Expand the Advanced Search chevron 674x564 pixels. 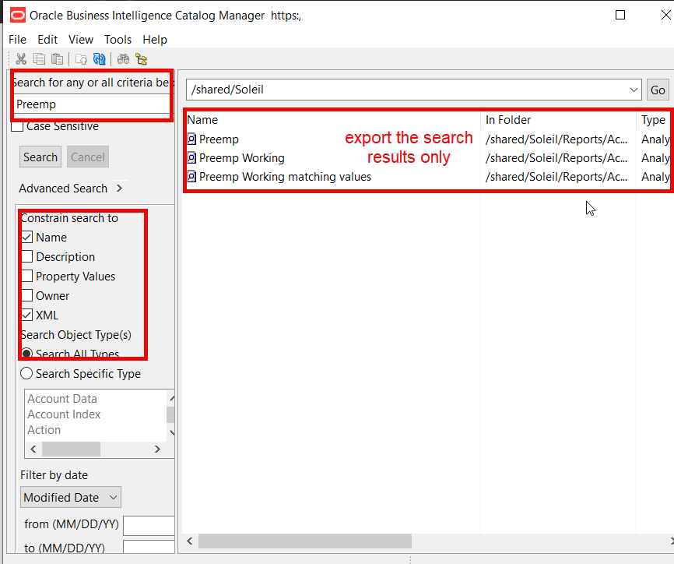click(120, 188)
